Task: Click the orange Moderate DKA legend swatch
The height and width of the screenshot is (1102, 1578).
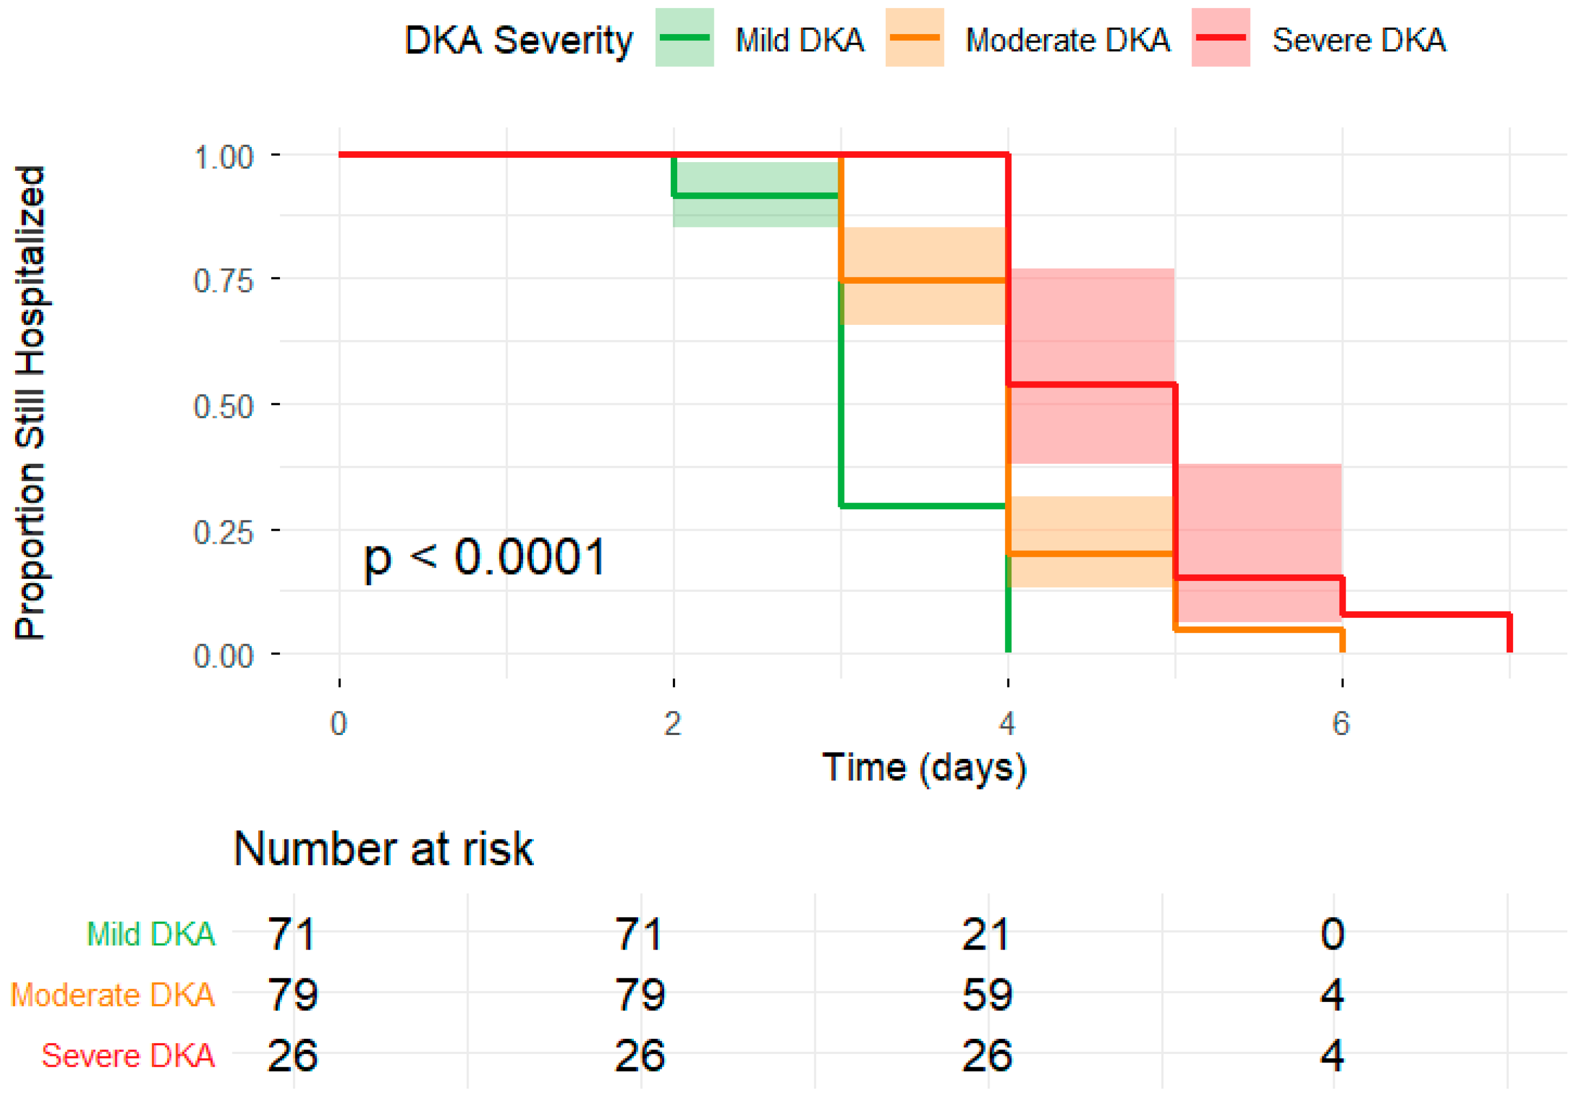Action: point(914,37)
